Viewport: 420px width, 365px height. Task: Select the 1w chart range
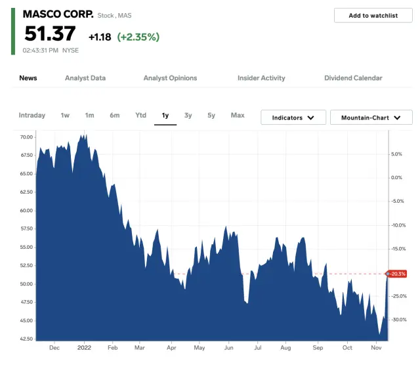(x=65, y=116)
